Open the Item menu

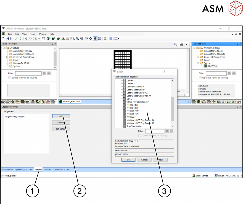coord(10,34)
